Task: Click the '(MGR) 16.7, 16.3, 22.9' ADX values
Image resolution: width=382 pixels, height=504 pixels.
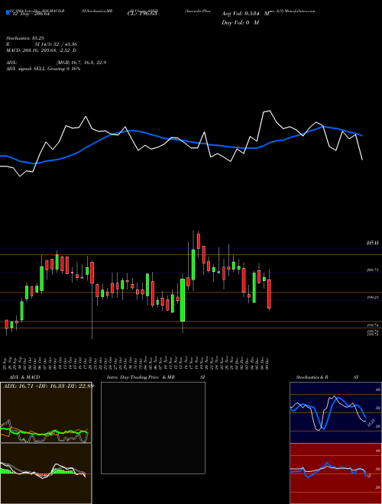Action: tap(81, 63)
